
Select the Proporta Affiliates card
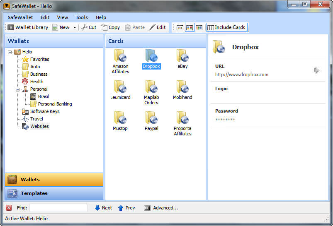tap(182, 123)
